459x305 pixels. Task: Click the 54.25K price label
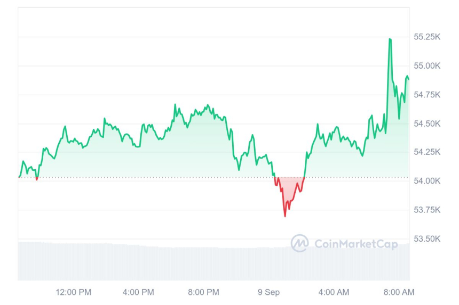427,152
